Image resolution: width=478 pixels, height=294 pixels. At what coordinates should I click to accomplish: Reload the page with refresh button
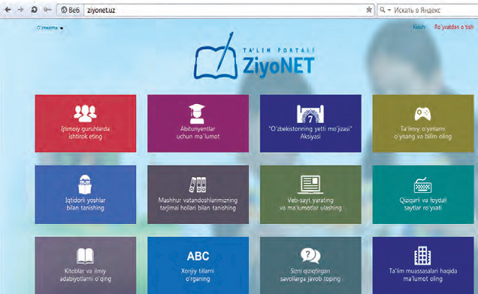tap(34, 10)
